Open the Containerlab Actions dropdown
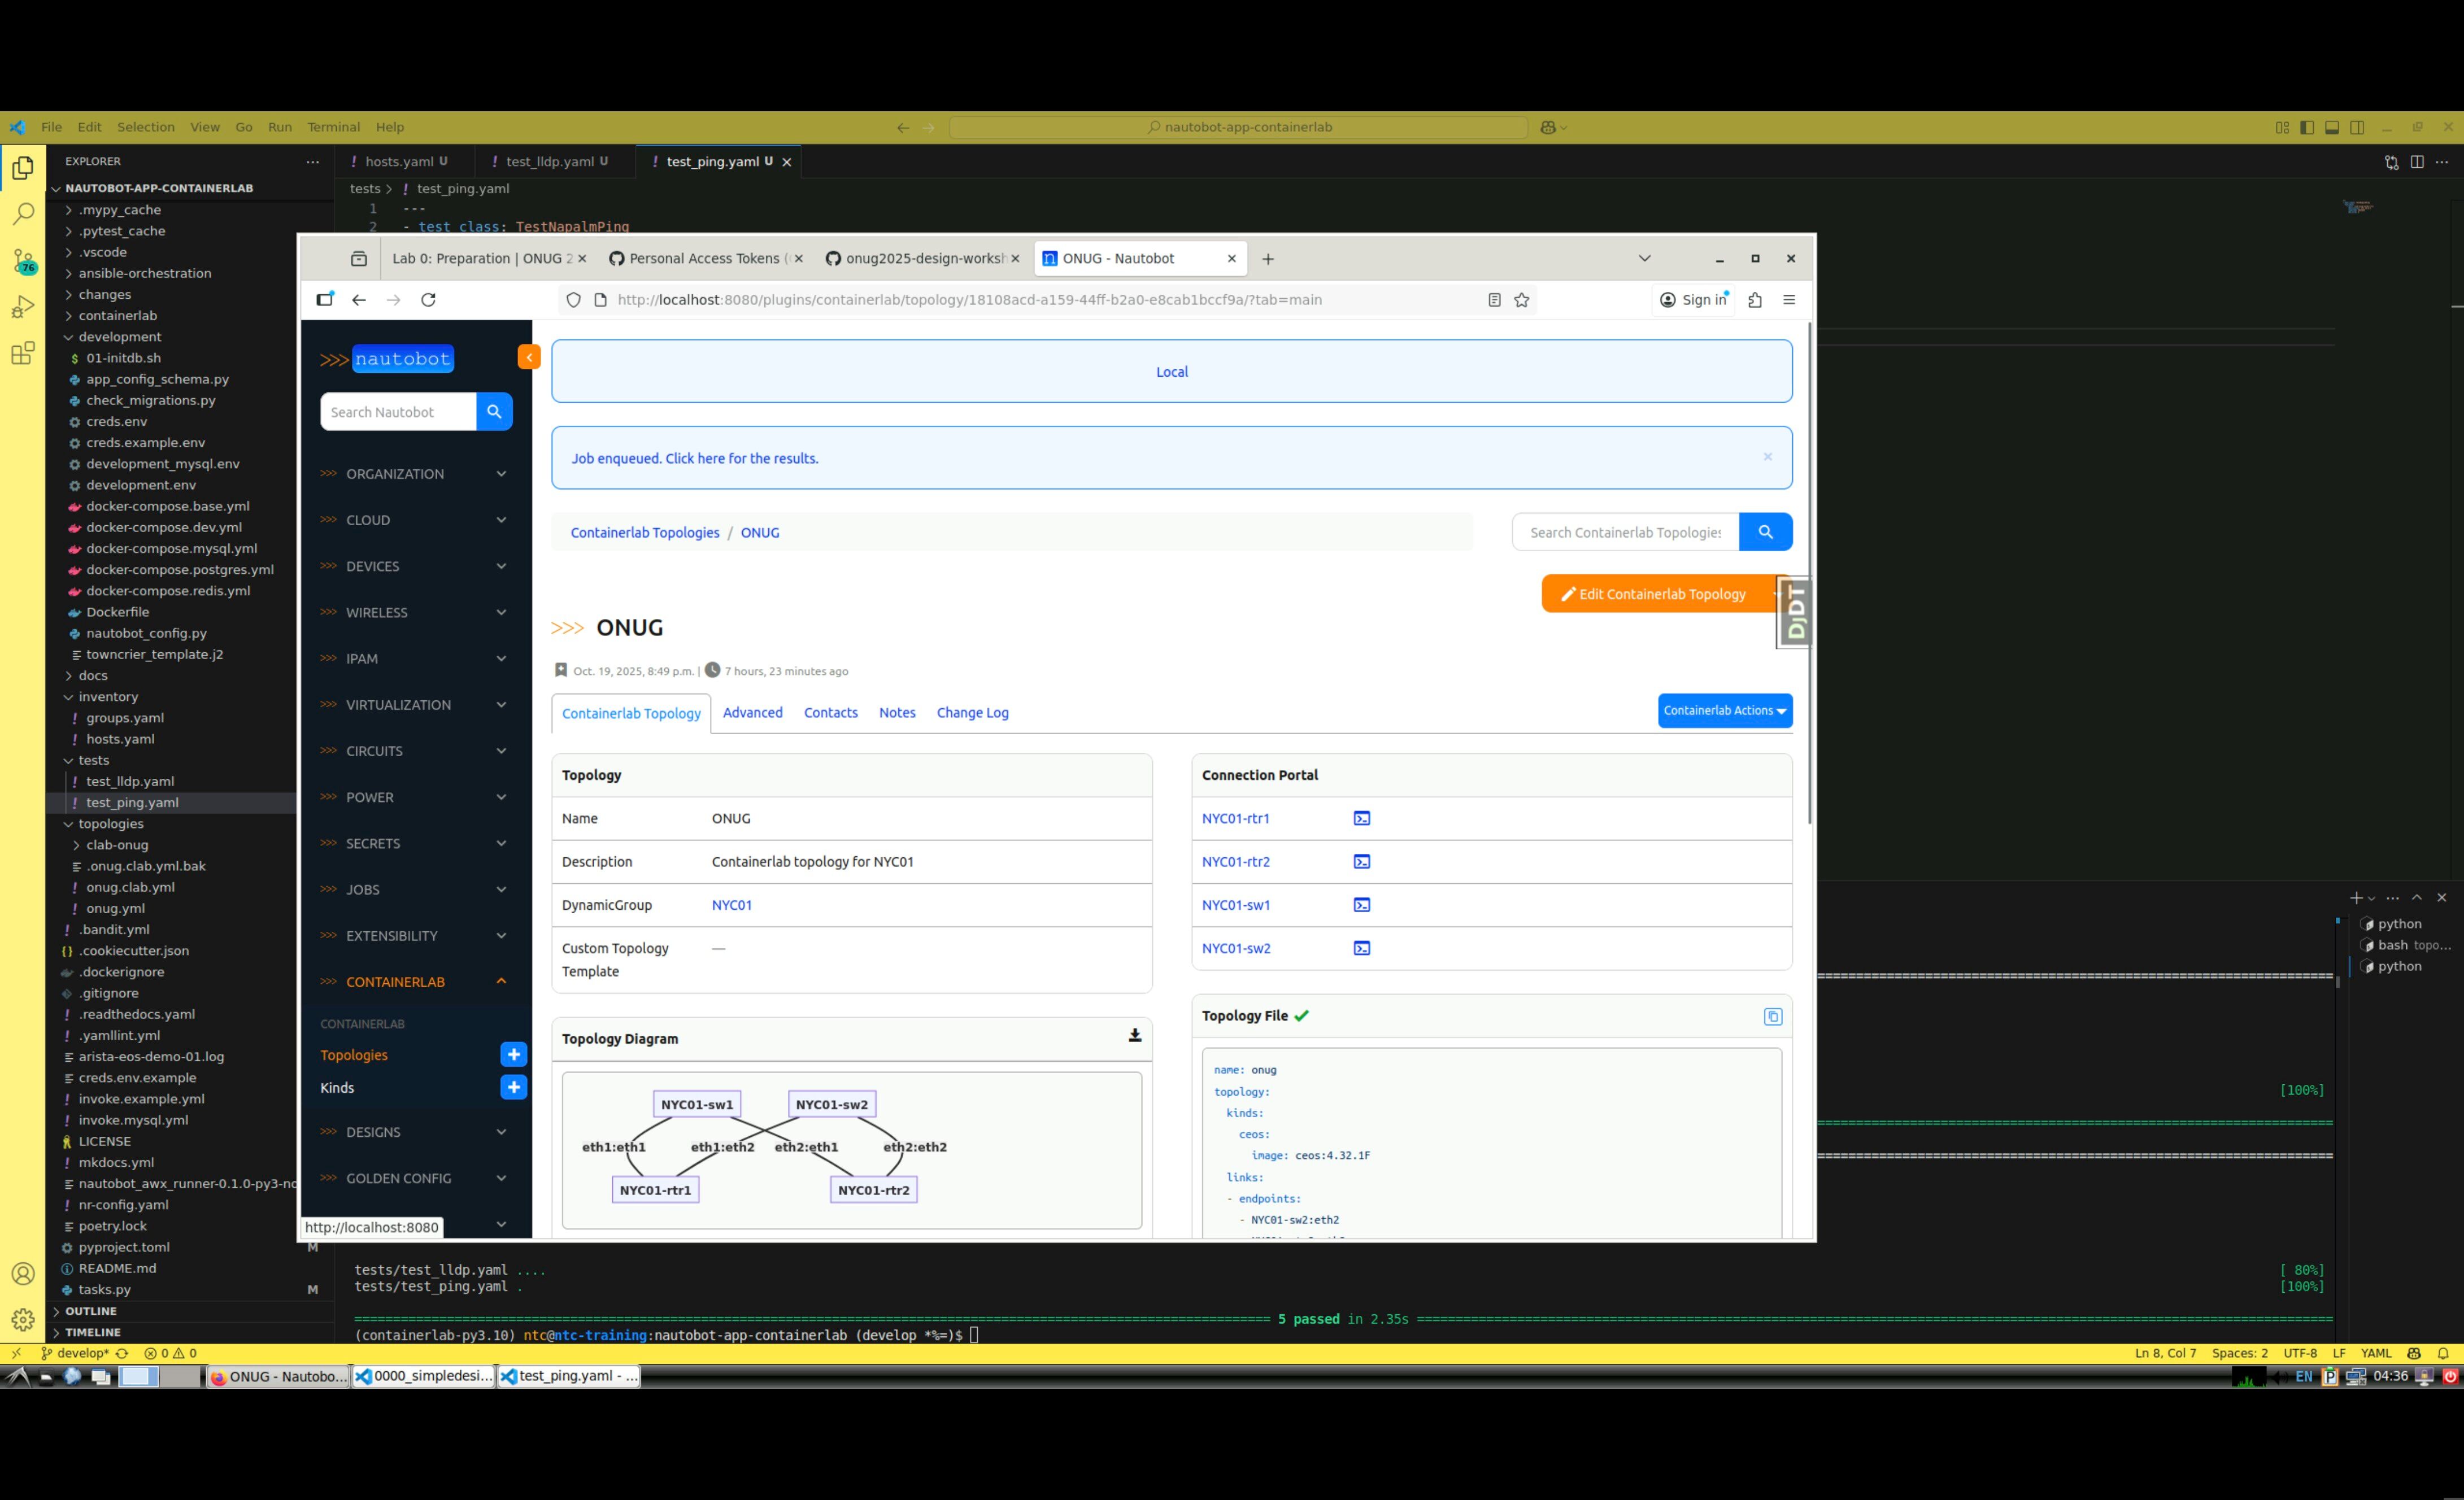 (1724, 711)
